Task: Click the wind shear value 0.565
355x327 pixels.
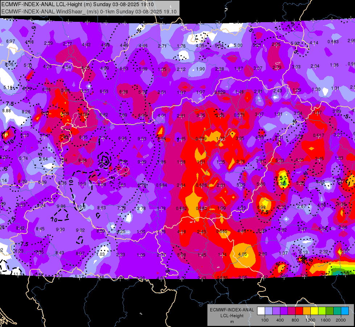Action: click(x=222, y=231)
